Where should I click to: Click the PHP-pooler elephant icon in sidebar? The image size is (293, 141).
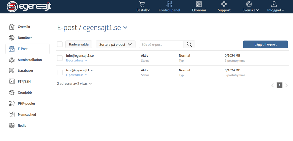tap(12, 104)
